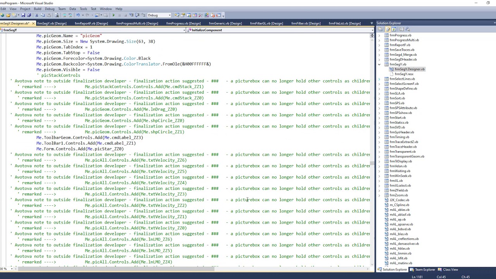Start debugging with the green play icon
Screen dimensions: 496x279
(x=114, y=15)
